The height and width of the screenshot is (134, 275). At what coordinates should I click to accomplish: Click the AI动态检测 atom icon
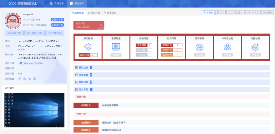tap(227, 47)
